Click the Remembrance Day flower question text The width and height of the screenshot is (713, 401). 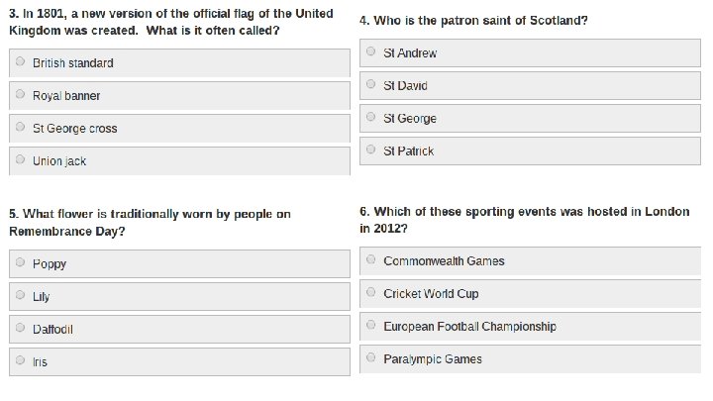[149, 222]
